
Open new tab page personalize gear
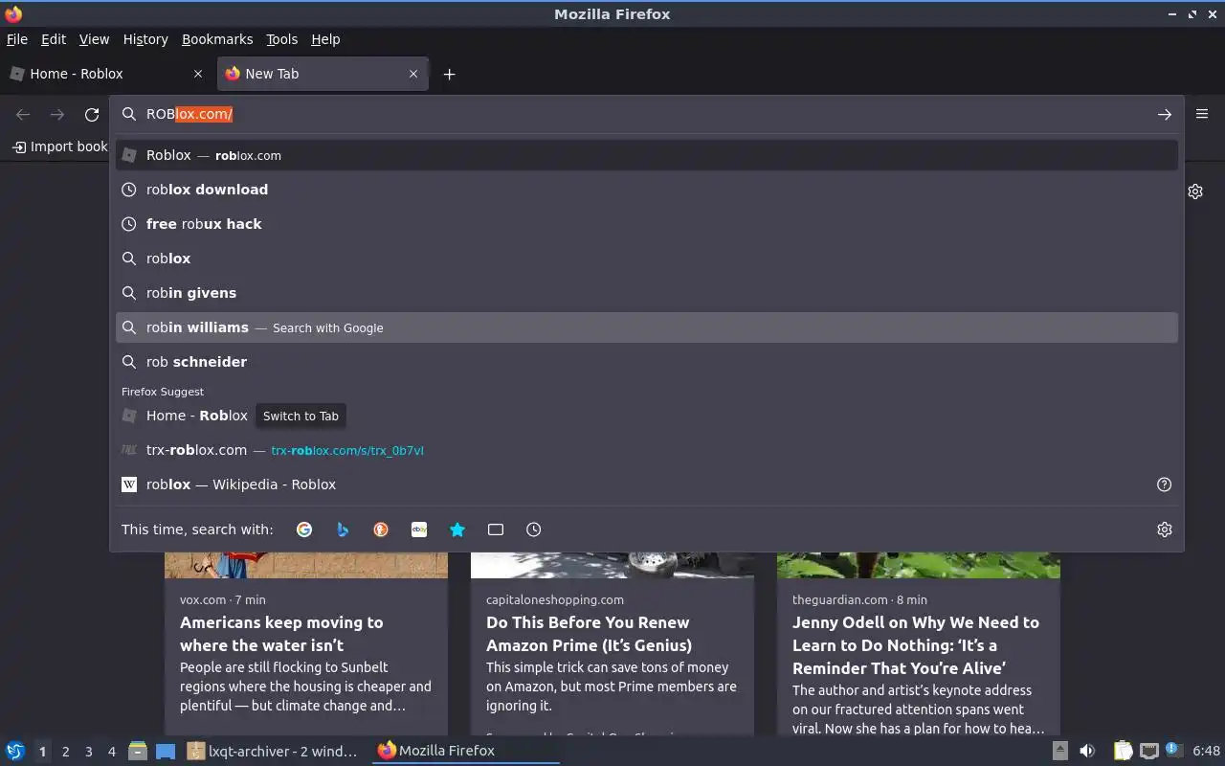pos(1195,191)
